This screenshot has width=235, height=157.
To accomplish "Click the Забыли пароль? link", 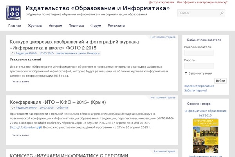I will point(196,90).
